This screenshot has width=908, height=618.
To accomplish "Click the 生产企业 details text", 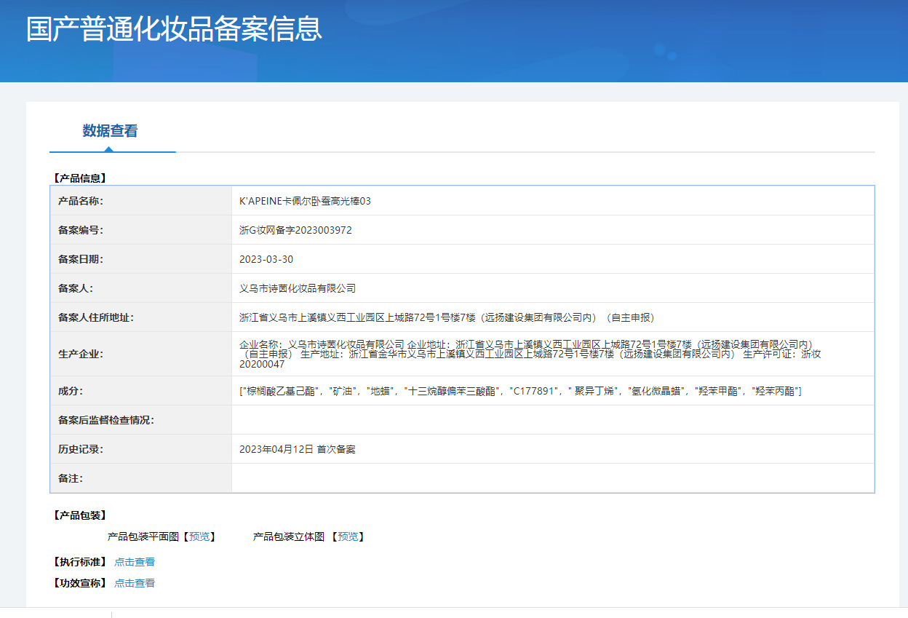I will (530, 354).
